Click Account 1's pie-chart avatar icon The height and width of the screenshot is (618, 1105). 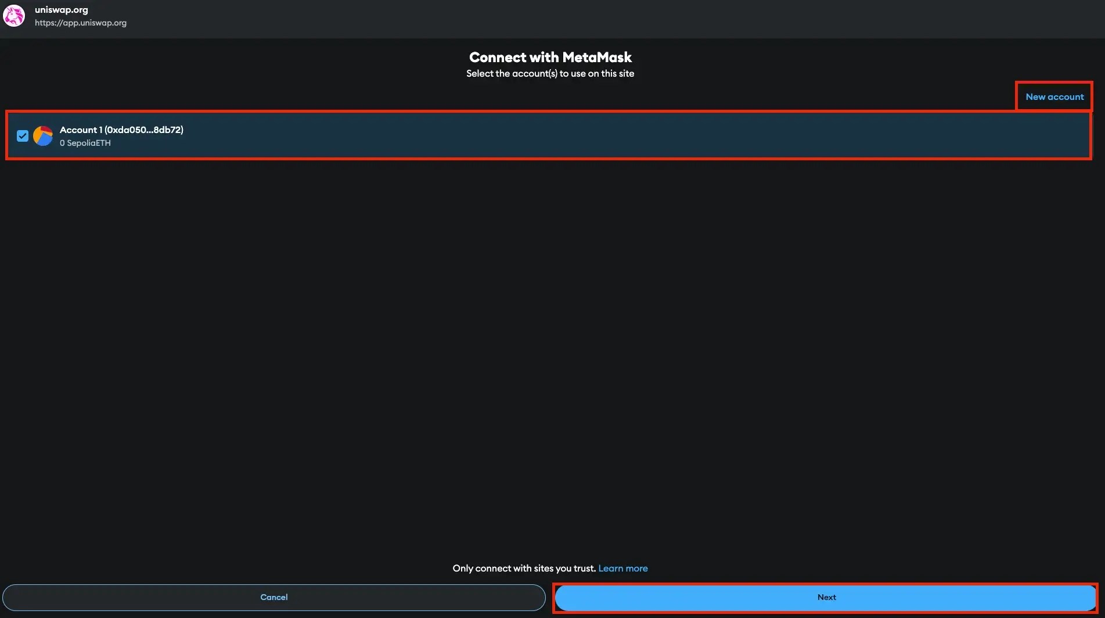point(43,135)
